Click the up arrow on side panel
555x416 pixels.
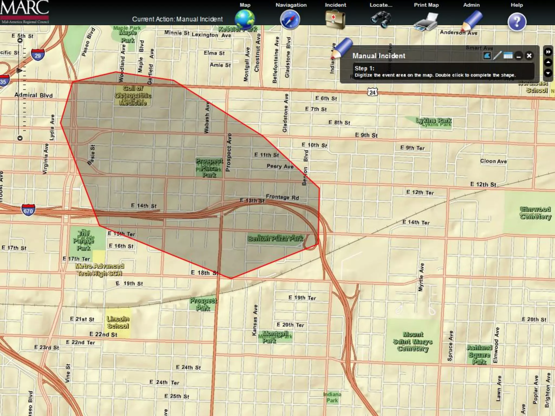(x=548, y=63)
